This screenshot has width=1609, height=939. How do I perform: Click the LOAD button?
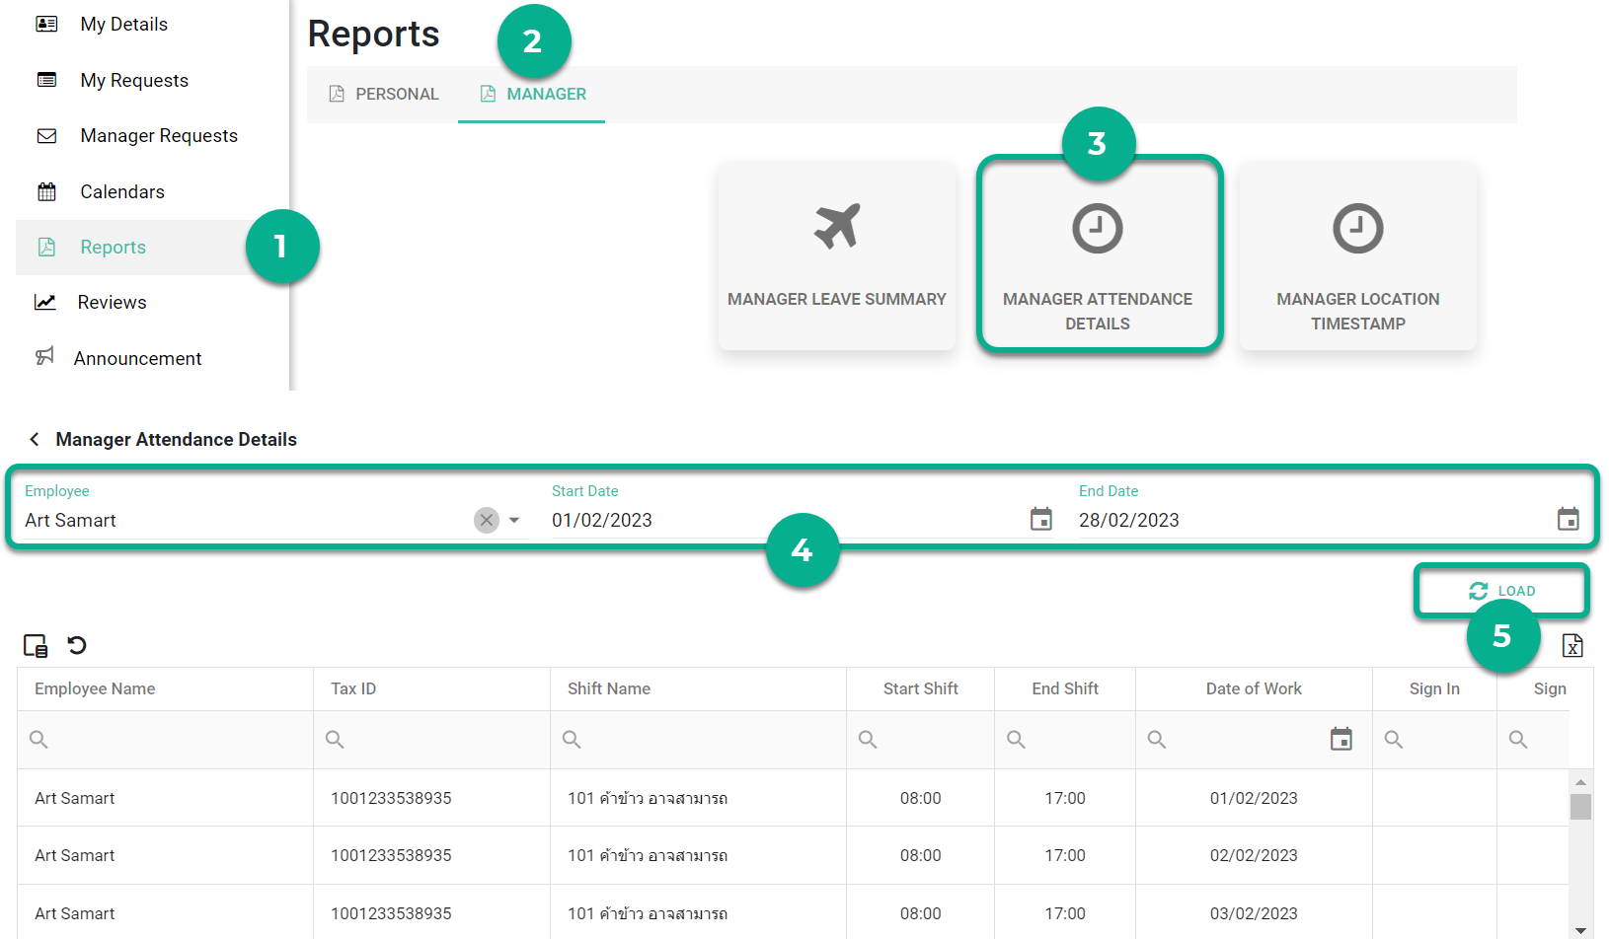click(x=1502, y=591)
